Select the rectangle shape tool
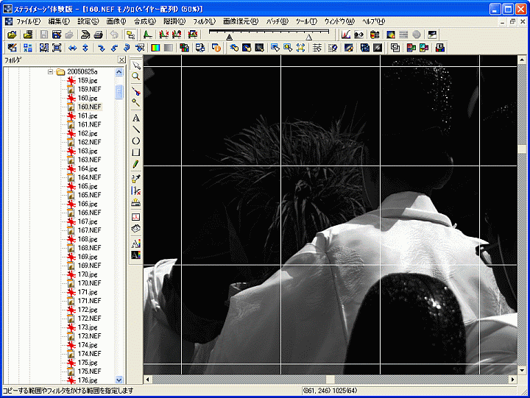530x398 pixels. 136,153
